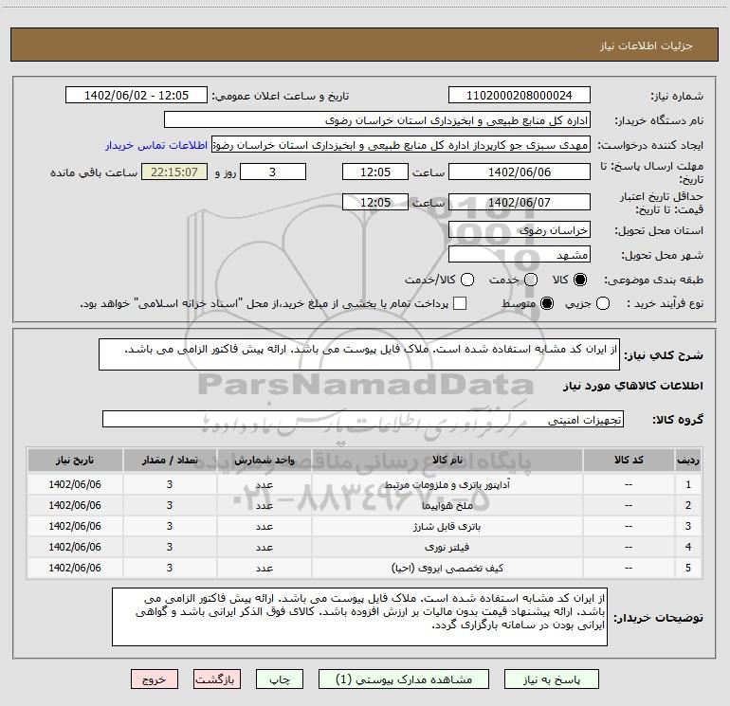Click the delivery city field مشهد

point(520,254)
